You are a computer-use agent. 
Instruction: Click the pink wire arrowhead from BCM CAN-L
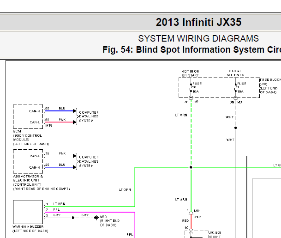pos(75,122)
